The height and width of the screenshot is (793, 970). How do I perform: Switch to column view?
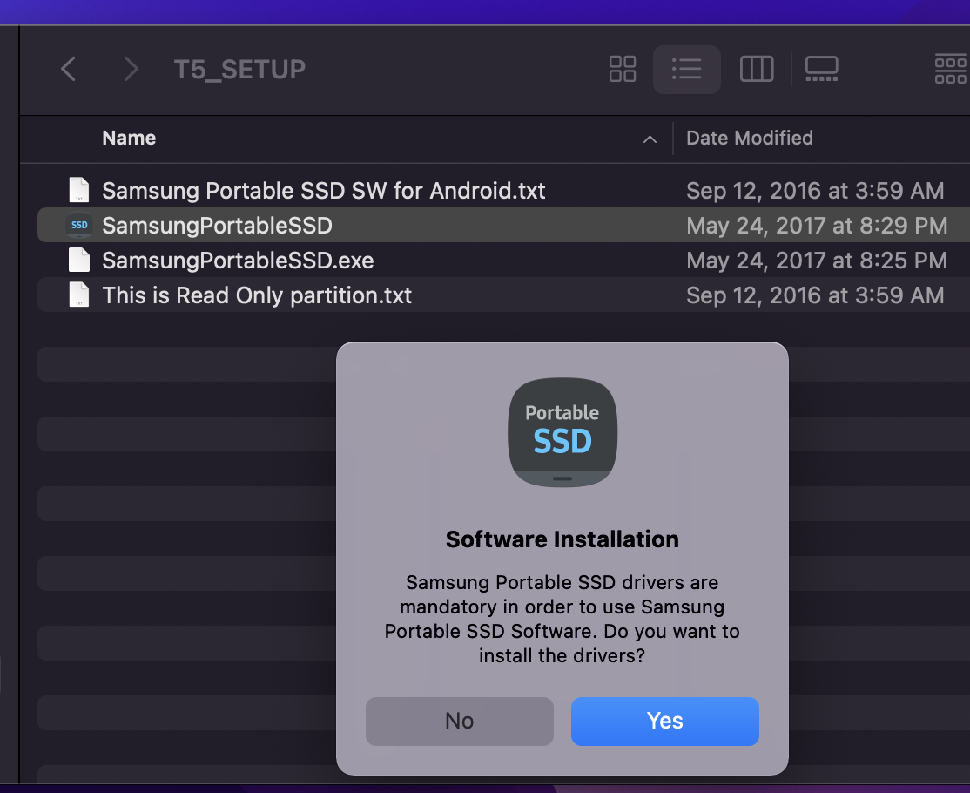757,69
